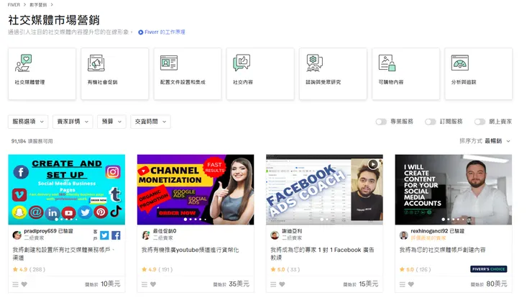Click the 91,184 項服務可用 count
Image resolution: width=532 pixels, height=303 pixels.
click(x=32, y=141)
